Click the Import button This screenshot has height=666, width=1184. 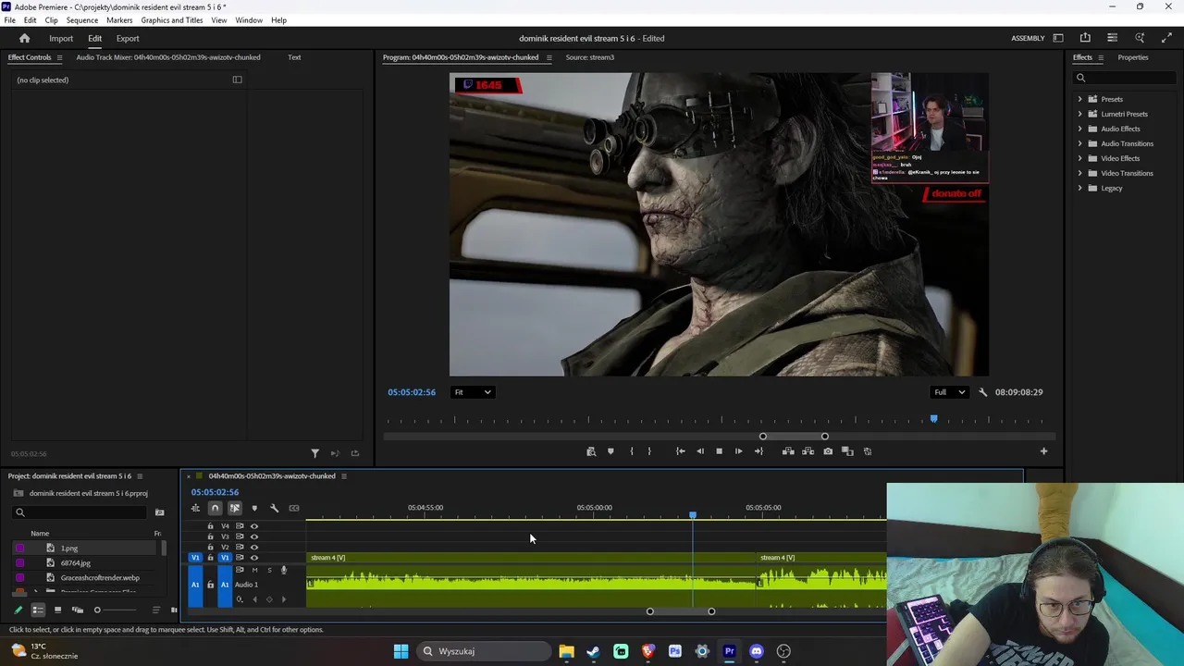(x=61, y=39)
